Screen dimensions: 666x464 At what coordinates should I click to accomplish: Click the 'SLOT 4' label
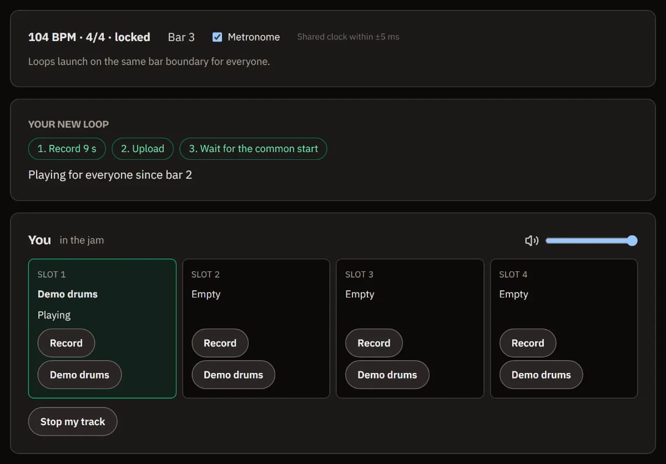pyautogui.click(x=513, y=274)
